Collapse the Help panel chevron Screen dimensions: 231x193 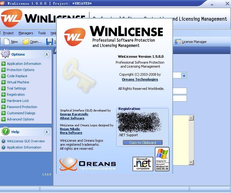coord(47,132)
